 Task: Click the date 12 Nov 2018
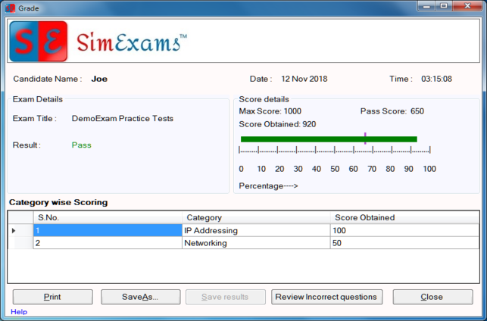click(x=304, y=79)
